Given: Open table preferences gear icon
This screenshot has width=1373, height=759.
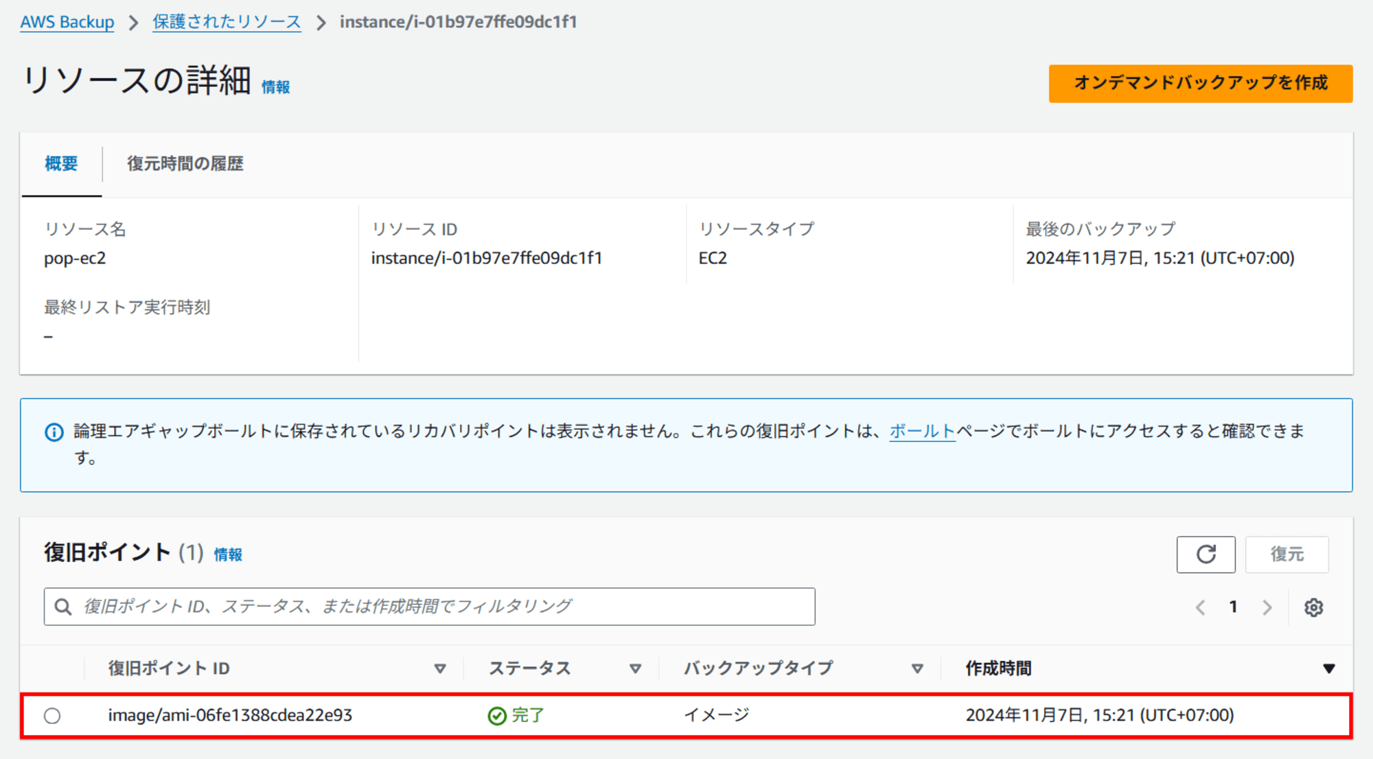Looking at the screenshot, I should tap(1314, 607).
